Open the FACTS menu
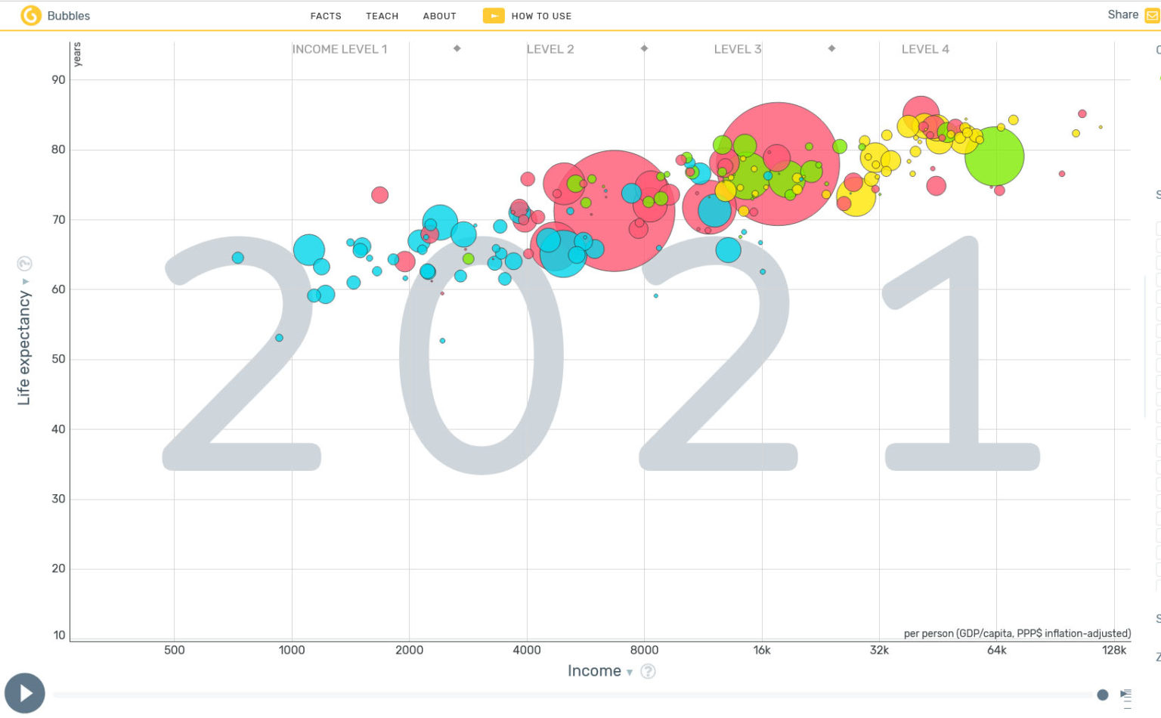The height and width of the screenshot is (718, 1161). pyautogui.click(x=326, y=15)
